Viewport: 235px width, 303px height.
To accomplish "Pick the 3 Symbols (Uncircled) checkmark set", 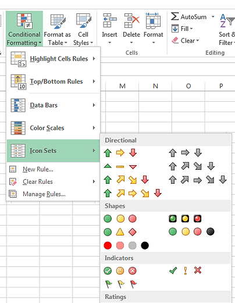I will (185, 270).
